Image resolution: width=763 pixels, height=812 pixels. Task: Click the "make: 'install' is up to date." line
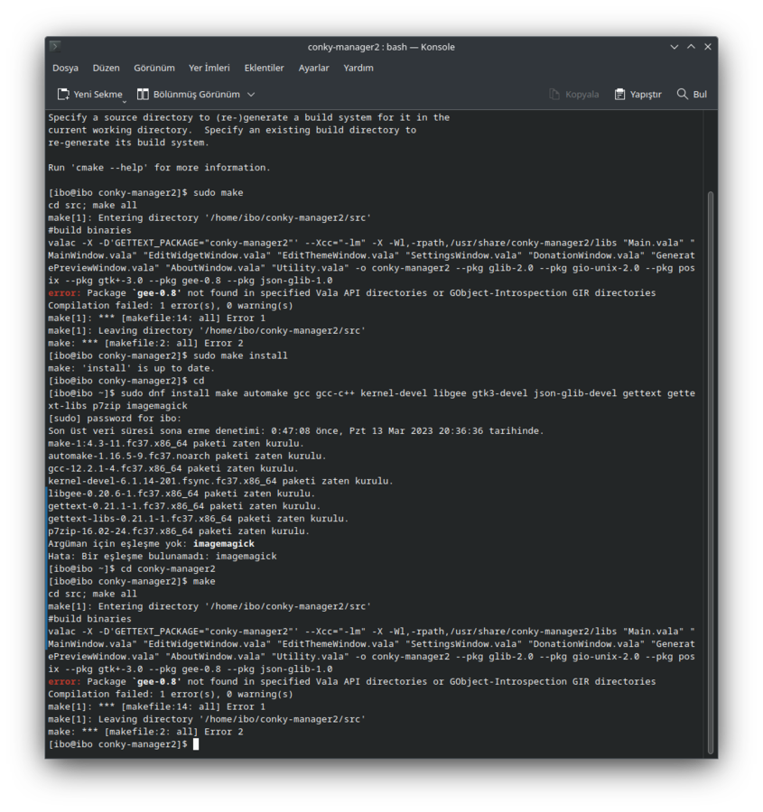[131, 368]
